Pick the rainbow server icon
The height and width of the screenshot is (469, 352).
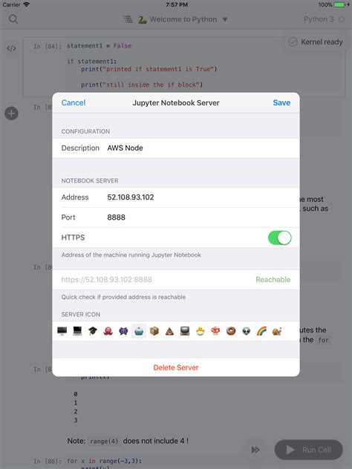coord(261,331)
